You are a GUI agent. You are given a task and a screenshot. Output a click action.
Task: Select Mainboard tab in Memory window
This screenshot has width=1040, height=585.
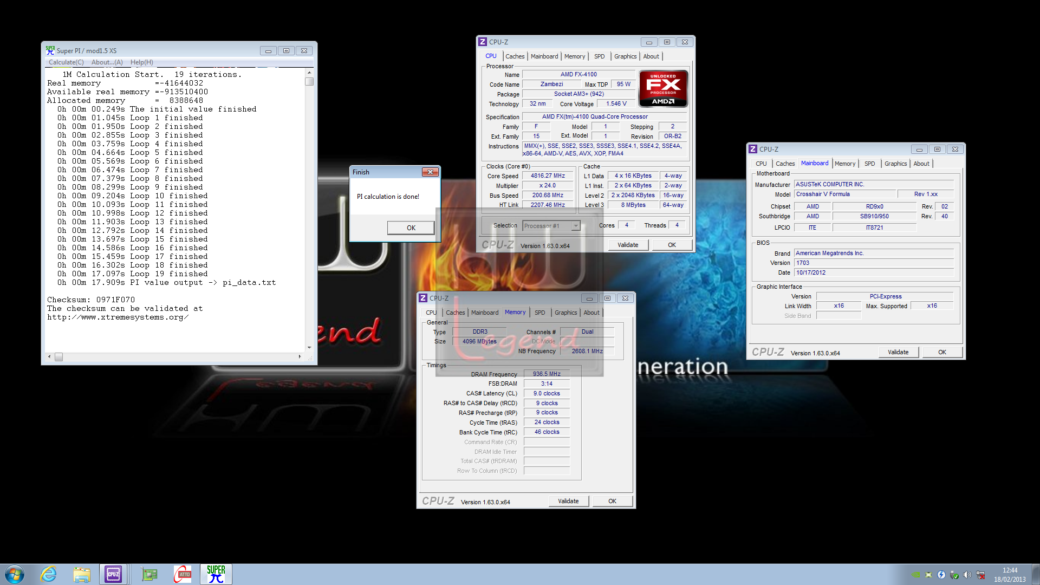(x=485, y=313)
